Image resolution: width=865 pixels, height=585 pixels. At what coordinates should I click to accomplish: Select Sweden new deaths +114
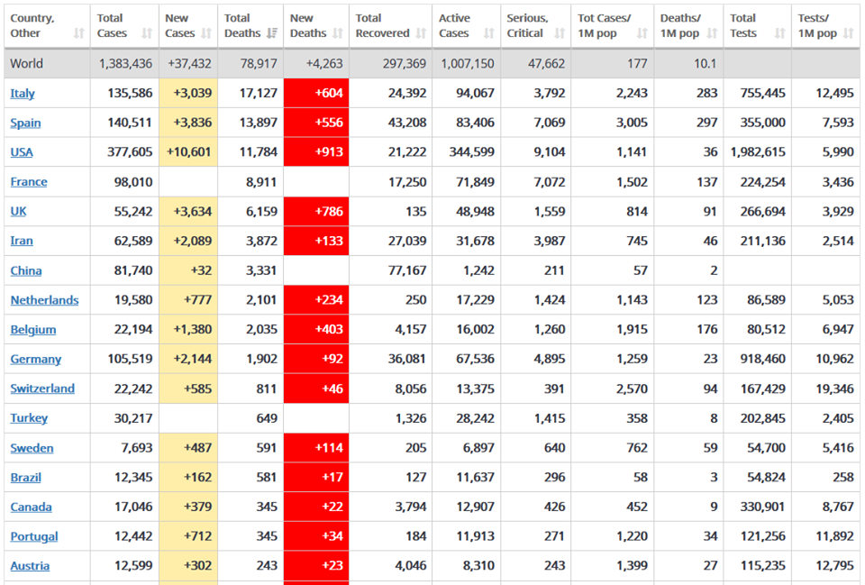[316, 448]
